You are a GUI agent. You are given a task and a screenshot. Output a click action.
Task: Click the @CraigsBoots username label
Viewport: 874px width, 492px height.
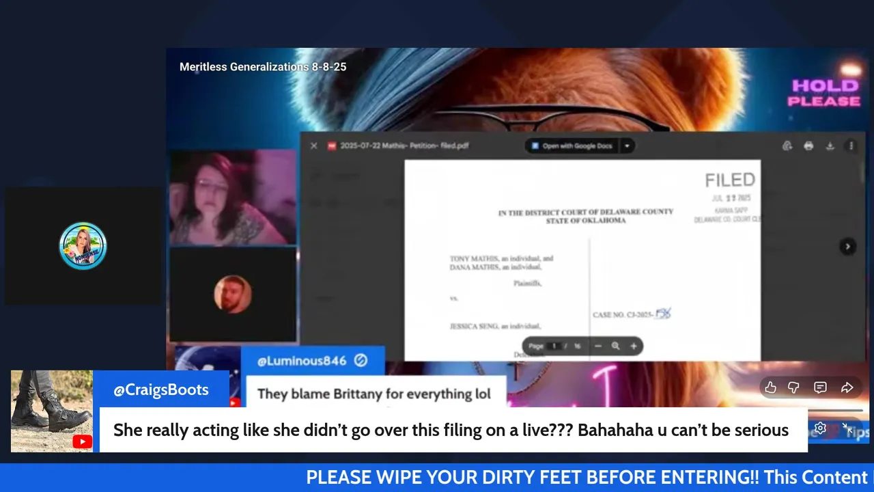(x=161, y=390)
